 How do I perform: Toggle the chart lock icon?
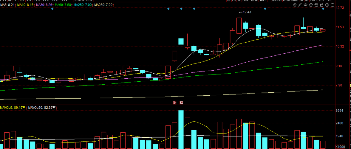pos(322,5)
